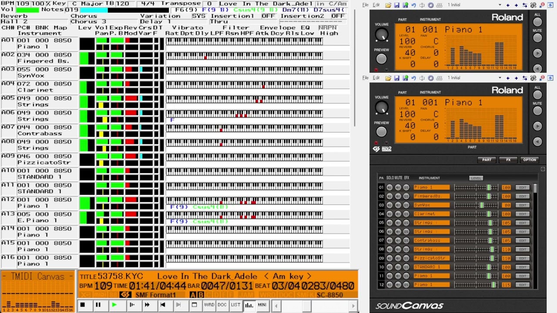Click next preset arrow in lower Sound Canvas toolbar

click(x=516, y=78)
